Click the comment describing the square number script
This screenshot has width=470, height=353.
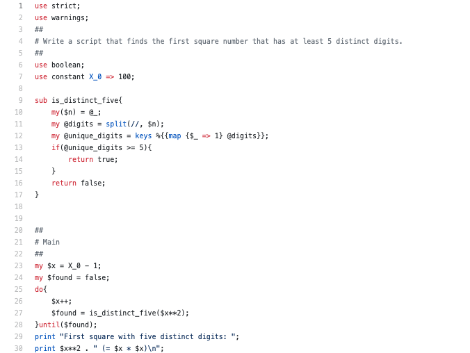[218, 41]
